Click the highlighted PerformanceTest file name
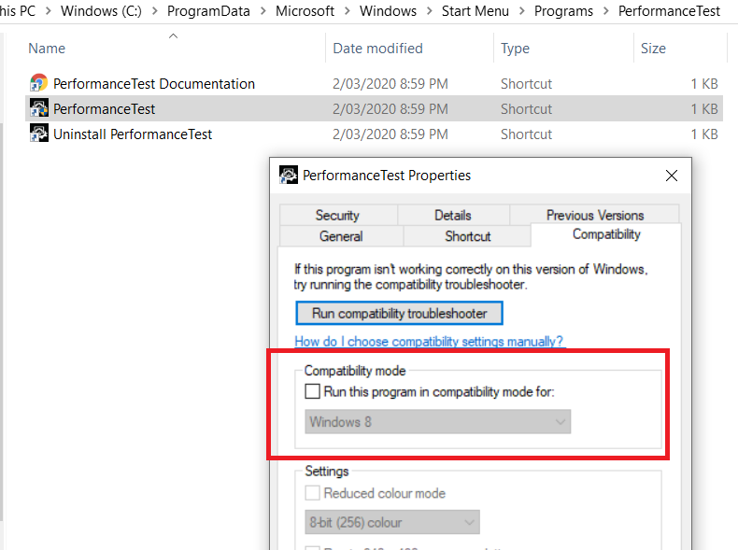The height and width of the screenshot is (550, 738). [x=104, y=108]
